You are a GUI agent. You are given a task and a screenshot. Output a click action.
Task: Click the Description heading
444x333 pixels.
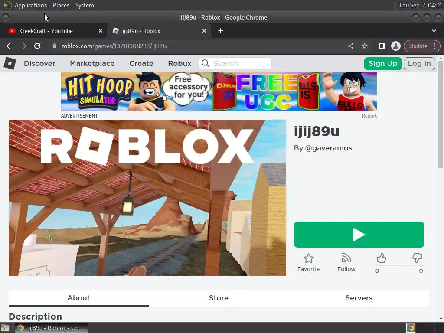(36, 316)
